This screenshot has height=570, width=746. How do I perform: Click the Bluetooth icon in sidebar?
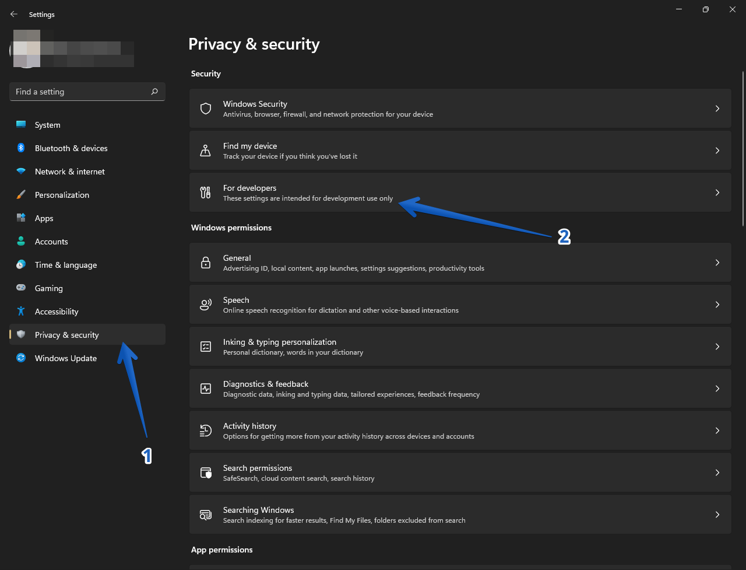click(x=21, y=148)
